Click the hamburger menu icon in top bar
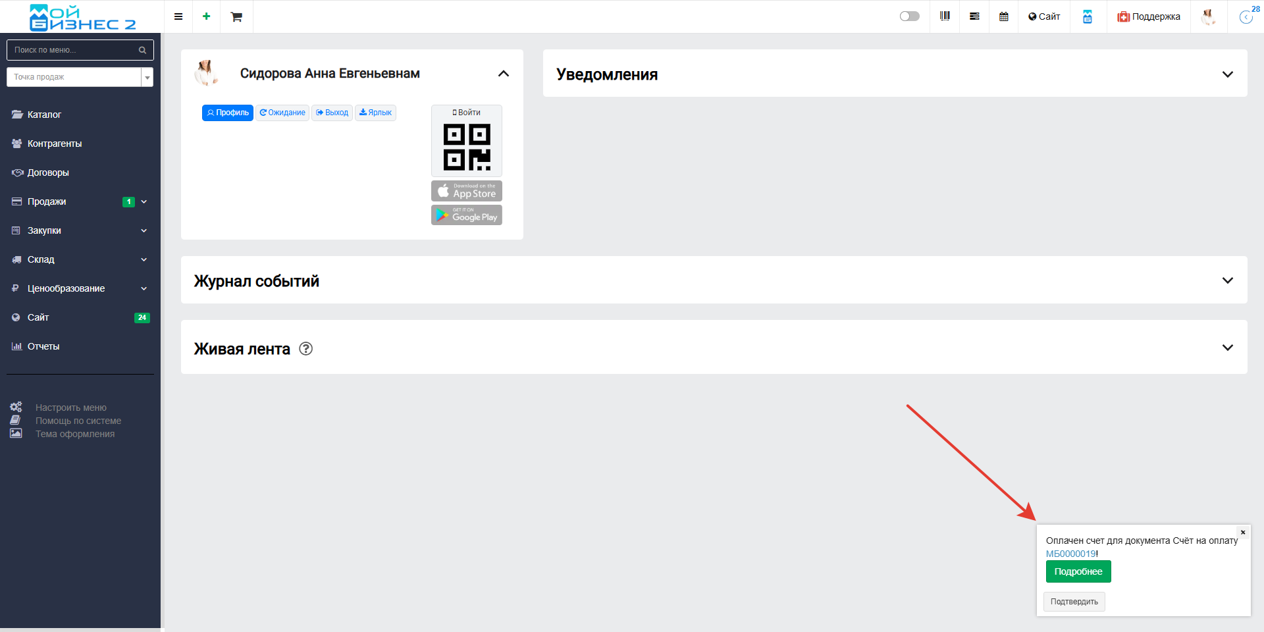Viewport: 1264px width, 632px height. point(178,16)
